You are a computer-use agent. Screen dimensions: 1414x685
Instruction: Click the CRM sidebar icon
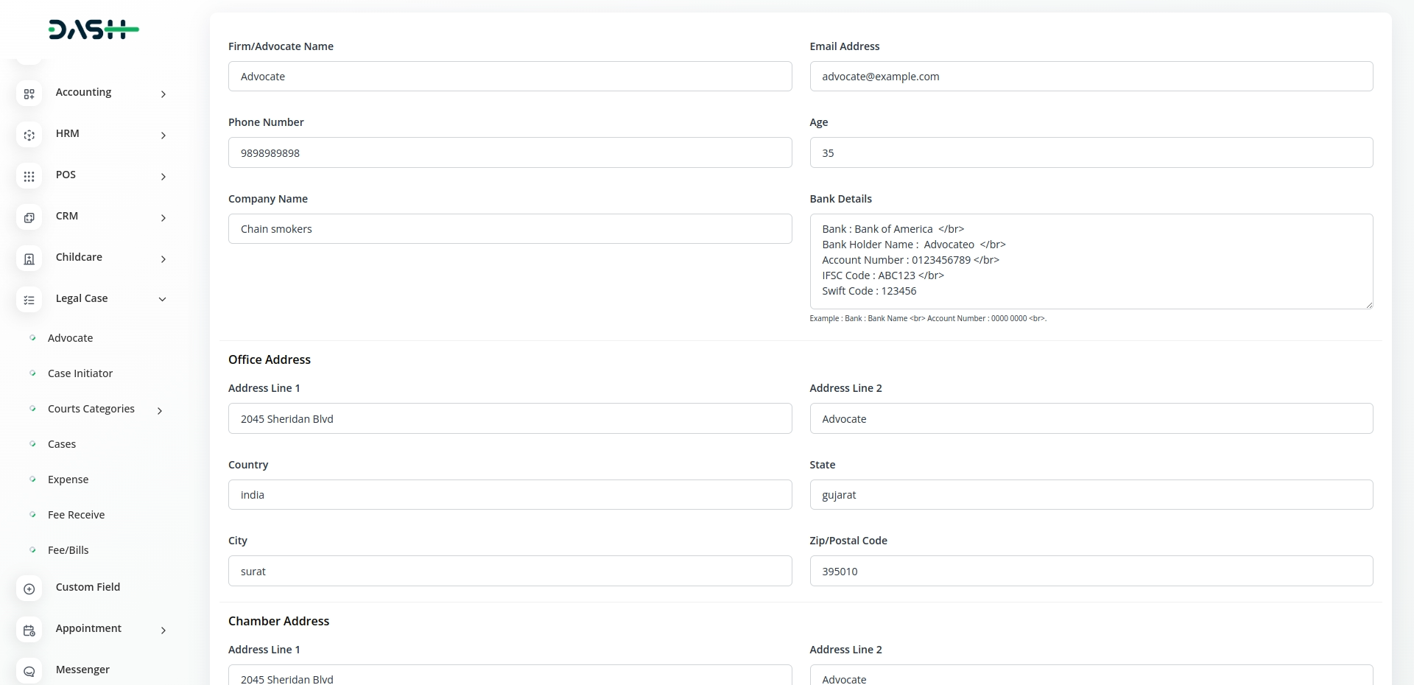[x=29, y=218]
